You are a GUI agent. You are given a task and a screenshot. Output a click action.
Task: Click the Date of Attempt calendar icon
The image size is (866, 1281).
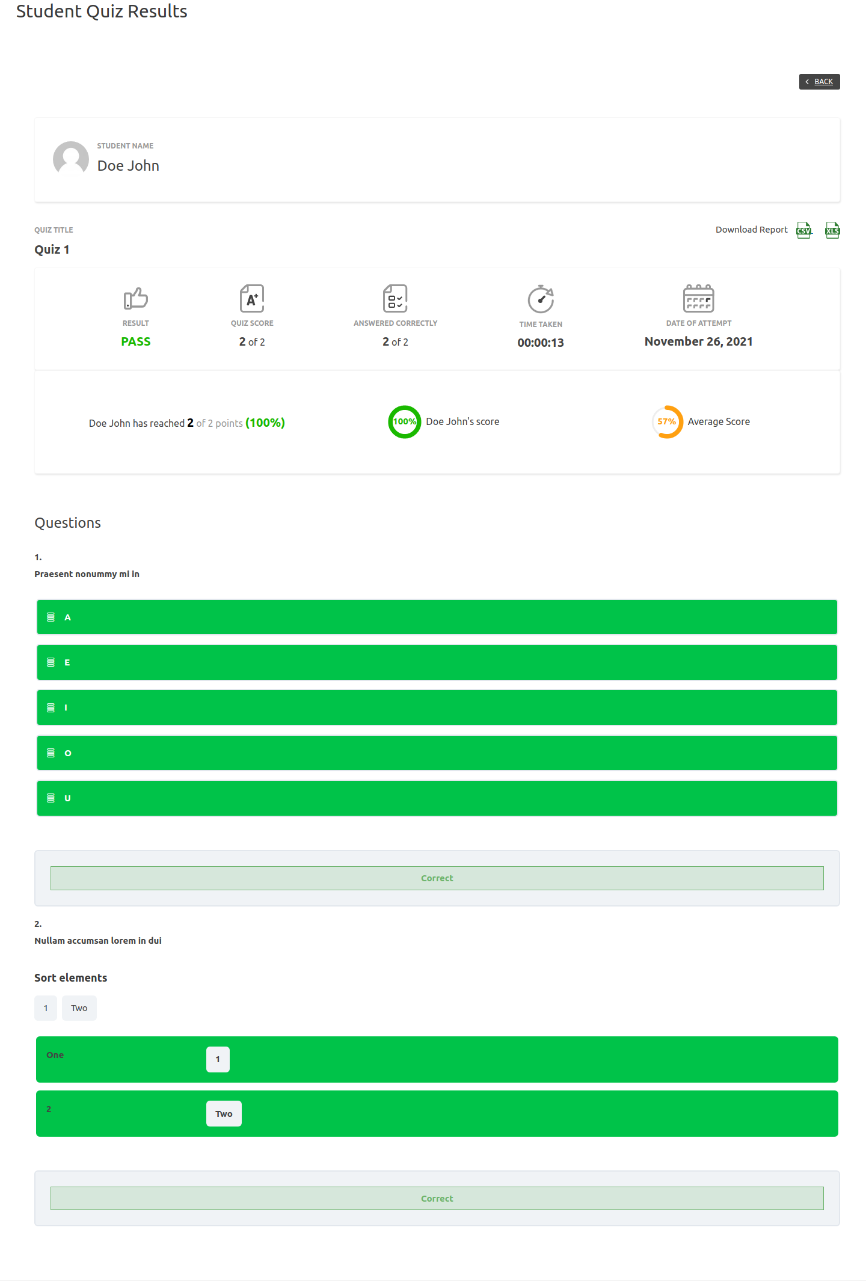pyautogui.click(x=698, y=298)
